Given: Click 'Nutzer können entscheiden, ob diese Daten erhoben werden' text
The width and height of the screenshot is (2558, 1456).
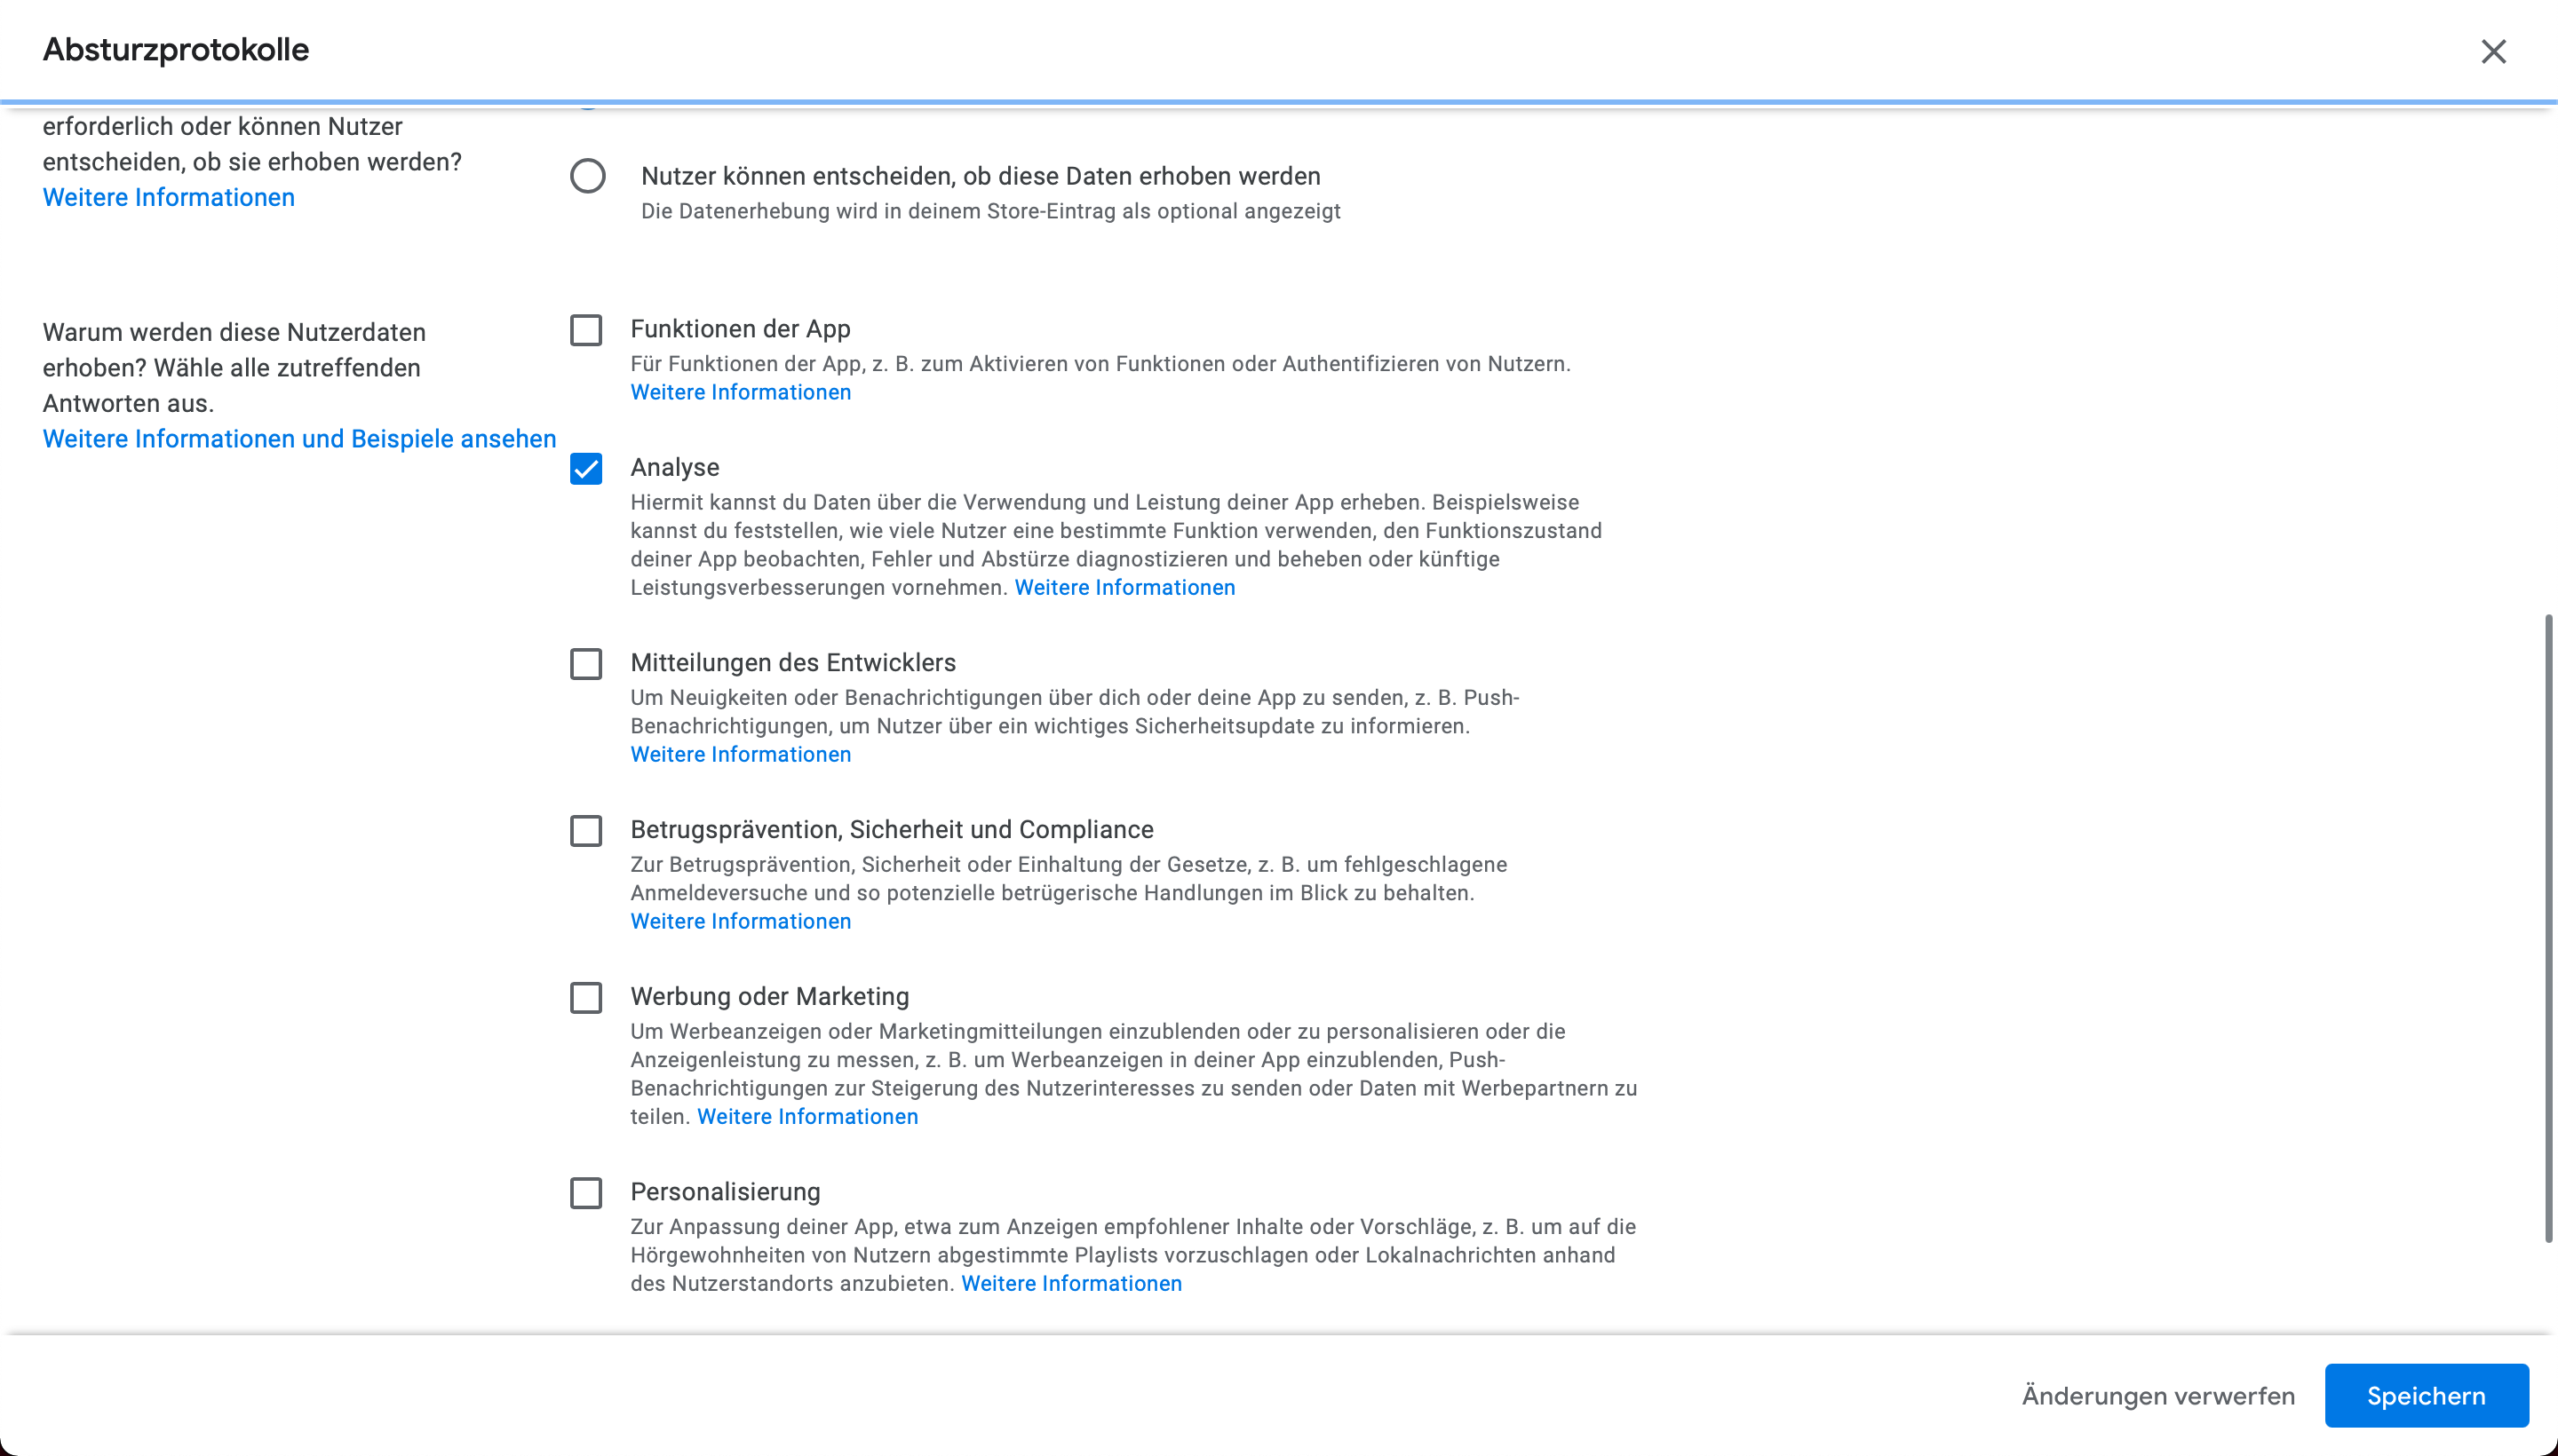Looking at the screenshot, I should click(981, 176).
